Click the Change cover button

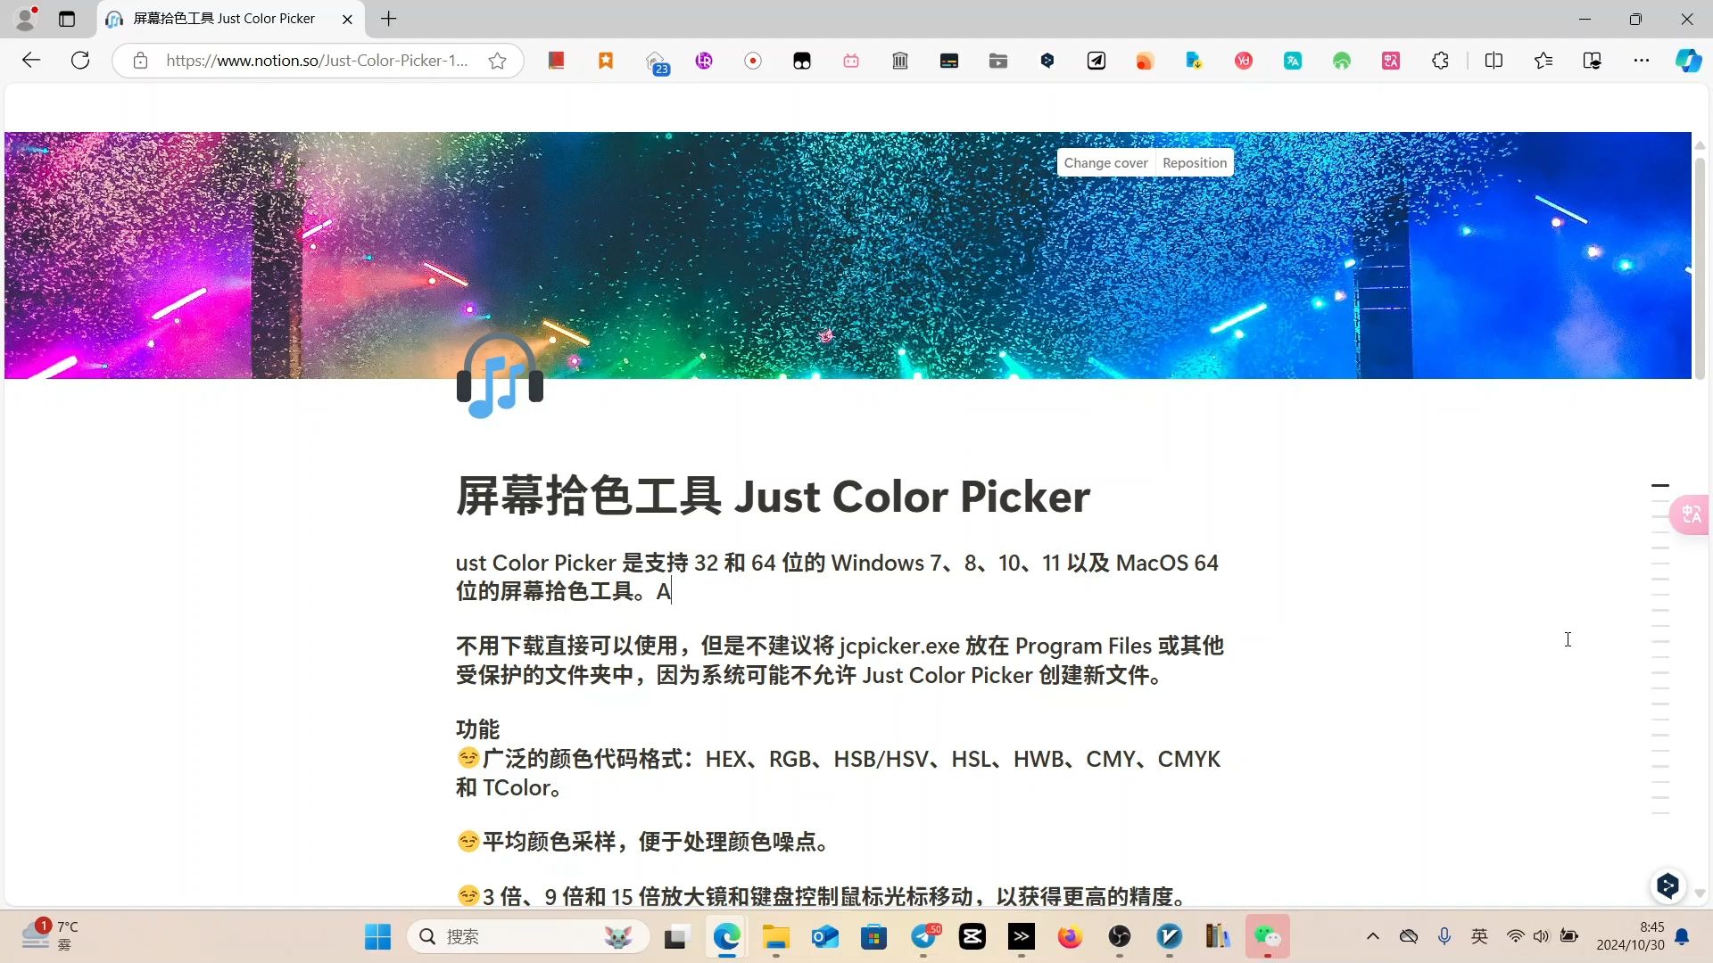coord(1105,163)
